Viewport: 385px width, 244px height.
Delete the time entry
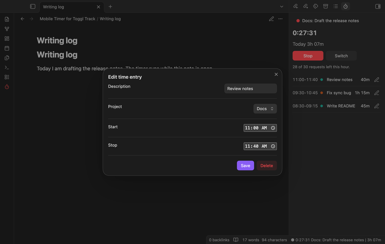tap(267, 166)
